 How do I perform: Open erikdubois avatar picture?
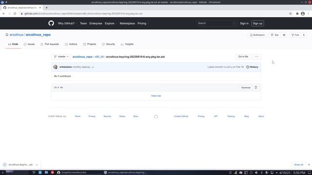(x=56, y=67)
